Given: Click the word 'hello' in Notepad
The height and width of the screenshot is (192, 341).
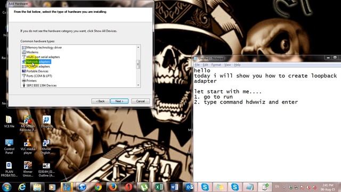Looking at the screenshot, I should (x=202, y=70).
